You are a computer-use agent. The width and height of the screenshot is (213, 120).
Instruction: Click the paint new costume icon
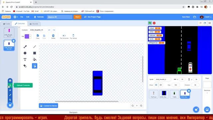[10, 95]
